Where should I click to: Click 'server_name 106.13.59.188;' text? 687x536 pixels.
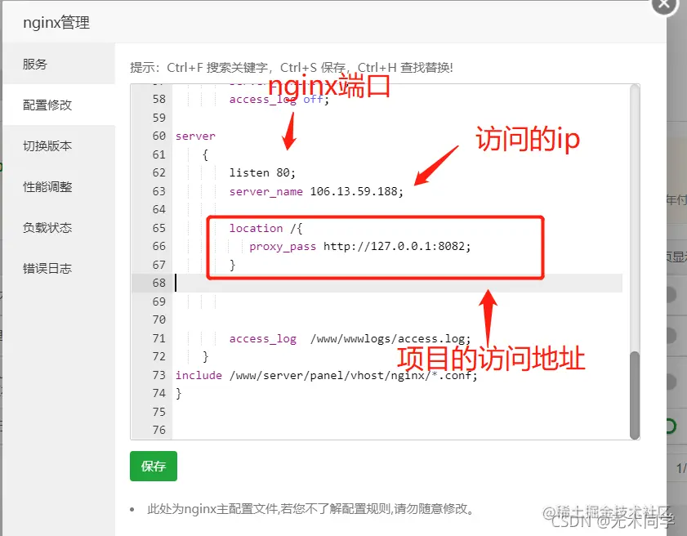point(316,191)
